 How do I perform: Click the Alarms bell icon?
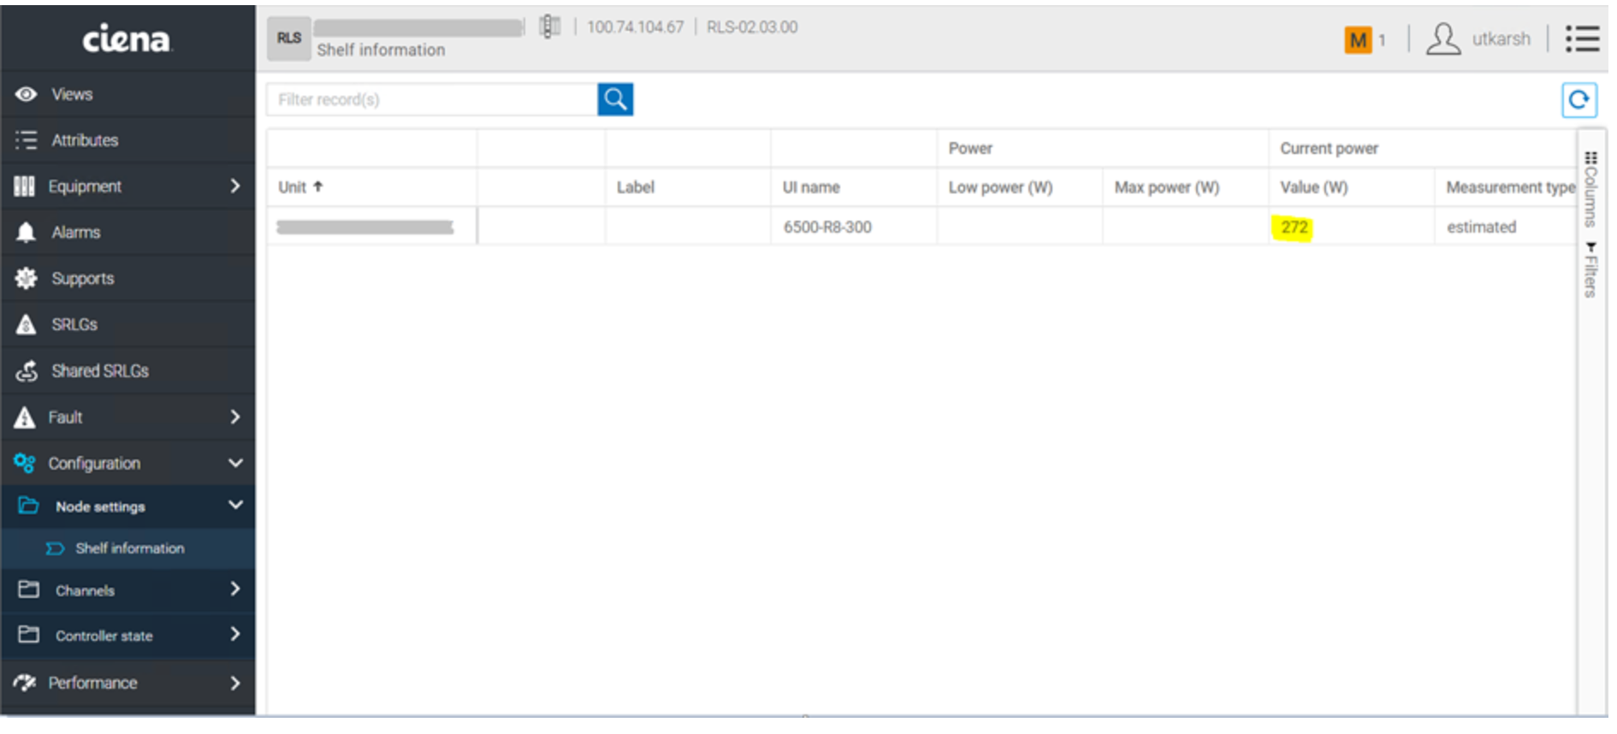(27, 233)
